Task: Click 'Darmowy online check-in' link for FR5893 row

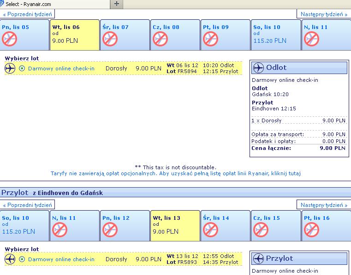Action: (x=61, y=259)
